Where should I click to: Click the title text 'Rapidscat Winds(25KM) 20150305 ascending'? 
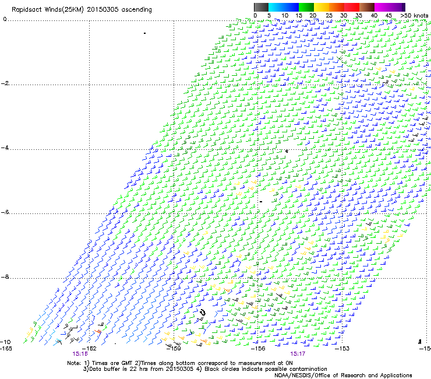[x=82, y=10]
